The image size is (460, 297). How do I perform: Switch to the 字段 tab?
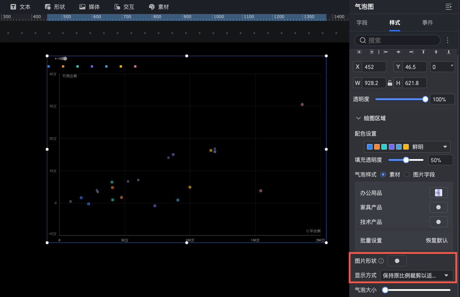[x=362, y=23]
